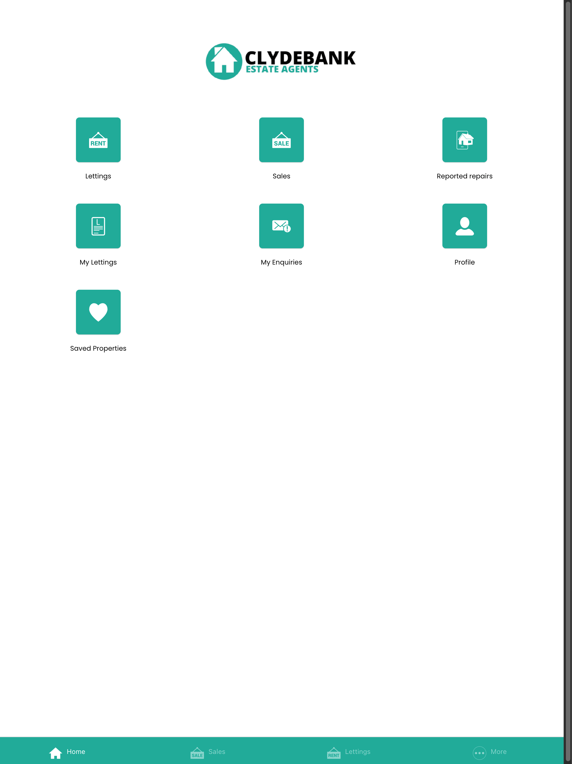Image resolution: width=572 pixels, height=764 pixels.
Task: Click the 'My Lettings' label
Action: (x=98, y=263)
